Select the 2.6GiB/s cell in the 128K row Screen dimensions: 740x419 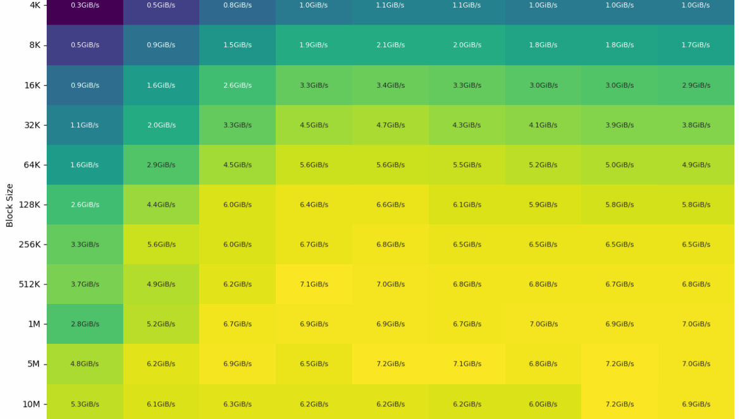click(85, 205)
